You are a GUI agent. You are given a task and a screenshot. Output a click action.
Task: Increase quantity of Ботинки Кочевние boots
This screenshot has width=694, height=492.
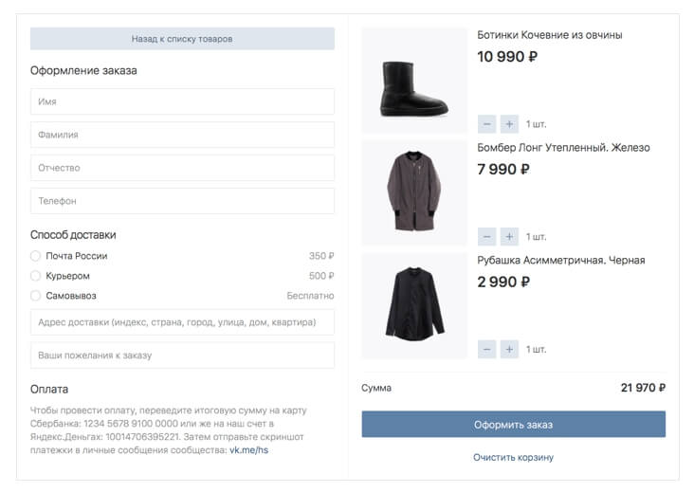[x=509, y=124]
